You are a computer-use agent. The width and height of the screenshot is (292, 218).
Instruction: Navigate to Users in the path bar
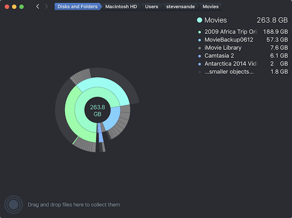pos(152,7)
